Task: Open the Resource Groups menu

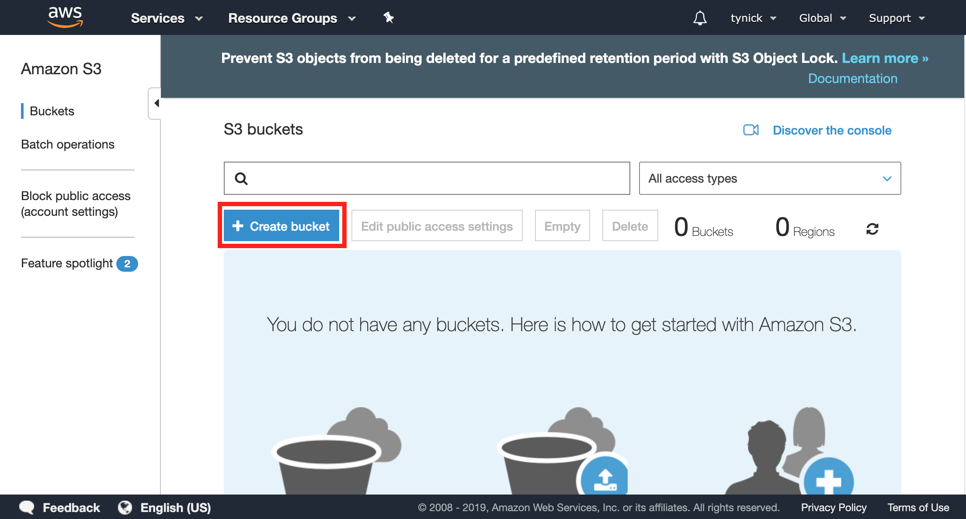Action: 292,18
